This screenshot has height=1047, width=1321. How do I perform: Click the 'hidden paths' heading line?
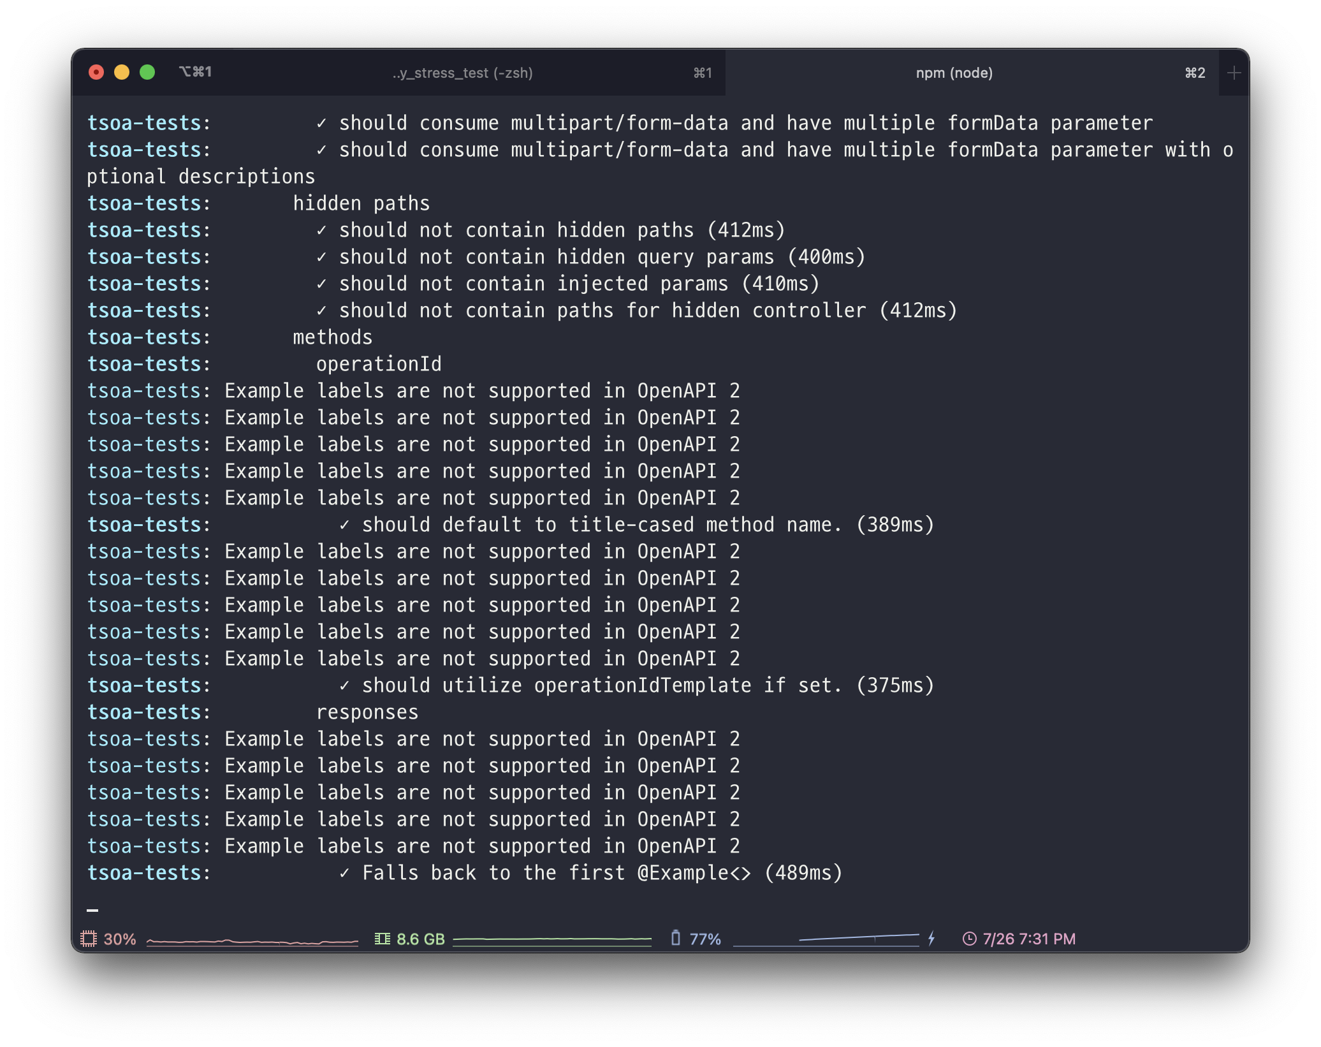[x=361, y=203]
